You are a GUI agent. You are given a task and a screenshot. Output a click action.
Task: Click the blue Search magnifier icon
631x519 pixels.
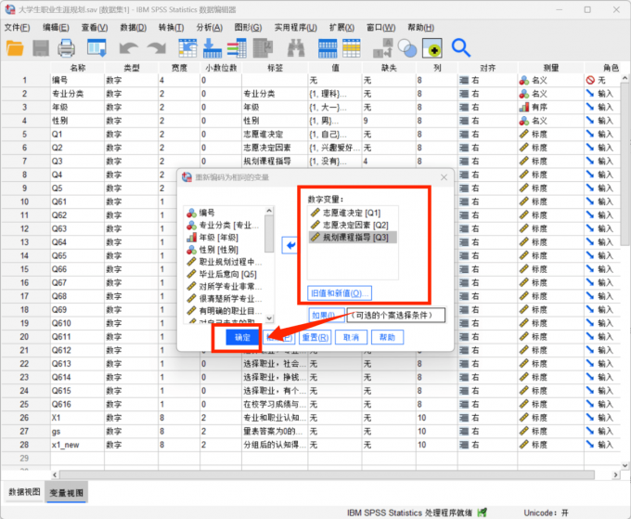(461, 48)
